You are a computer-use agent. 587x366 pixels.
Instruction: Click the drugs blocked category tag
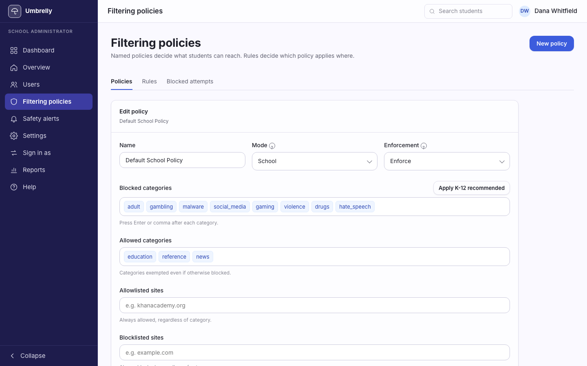click(322, 207)
